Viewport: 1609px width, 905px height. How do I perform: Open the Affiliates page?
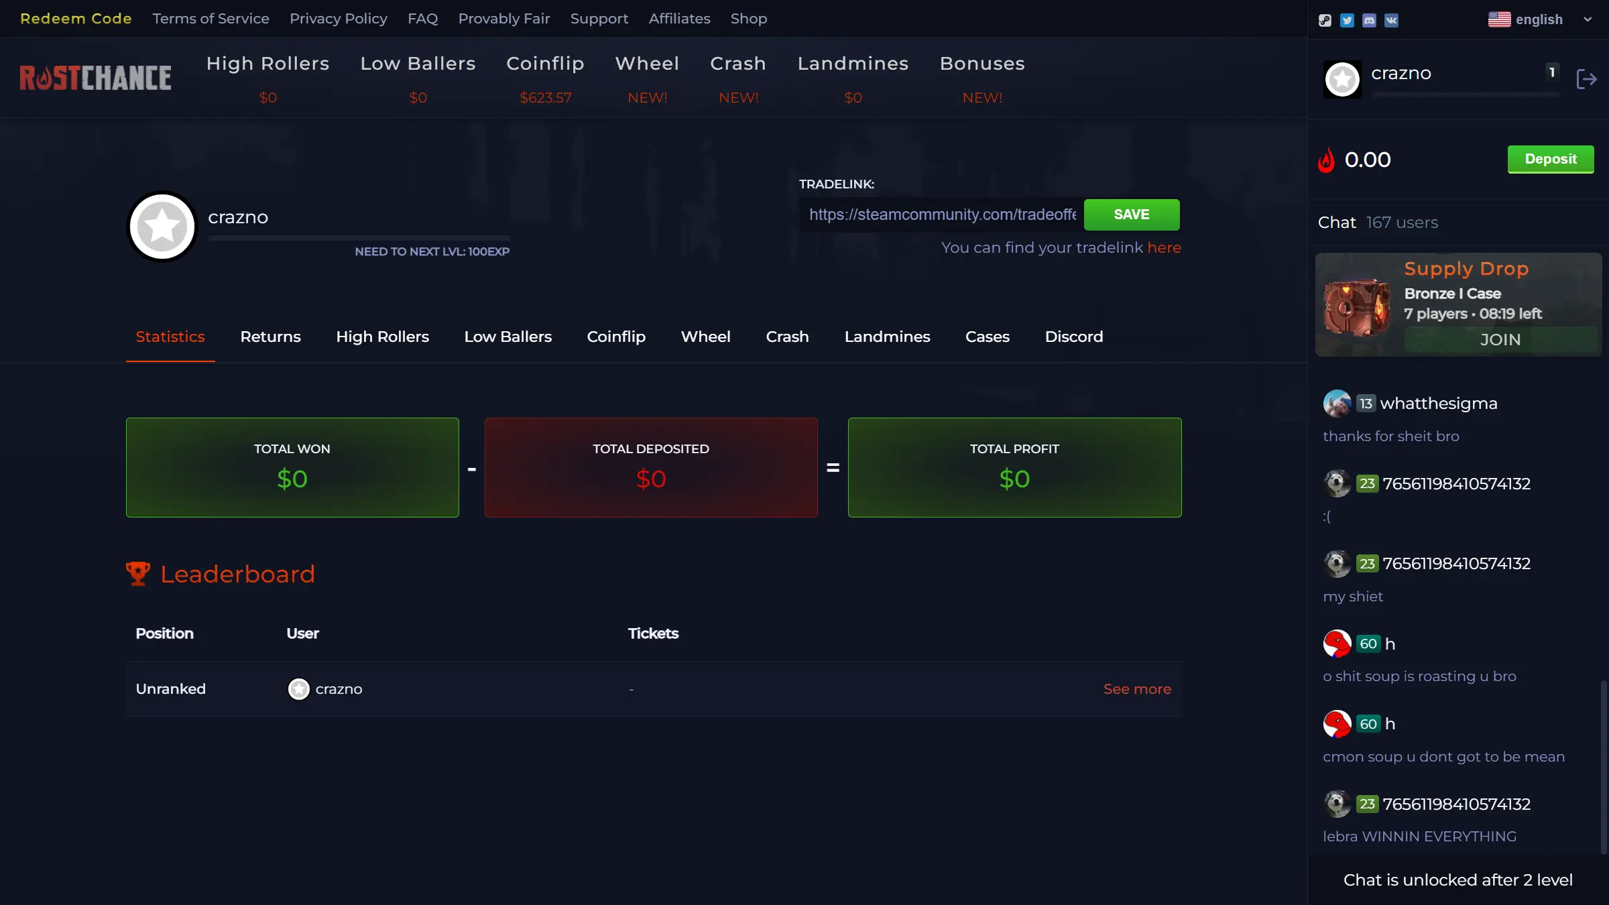tap(679, 19)
